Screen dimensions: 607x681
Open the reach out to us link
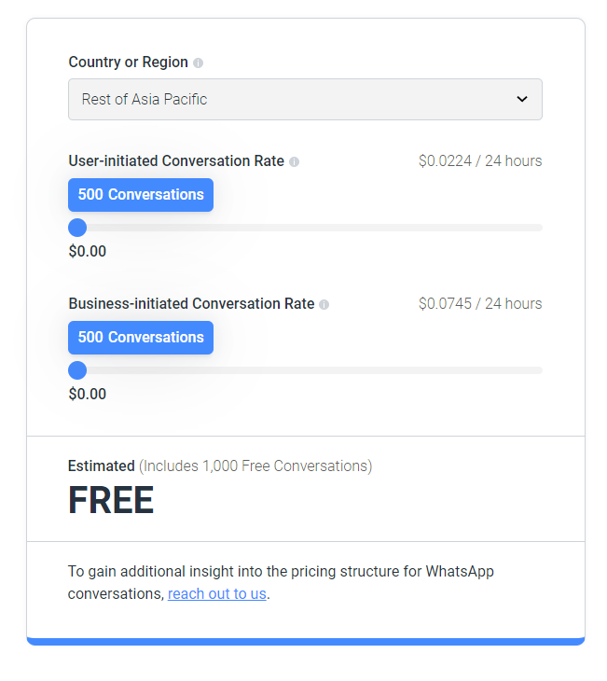217,593
